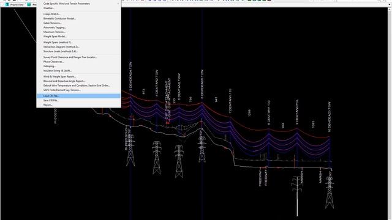Open Weight Spans (method 1)... criteria
Screen dimensions: 392x220
point(79,42)
